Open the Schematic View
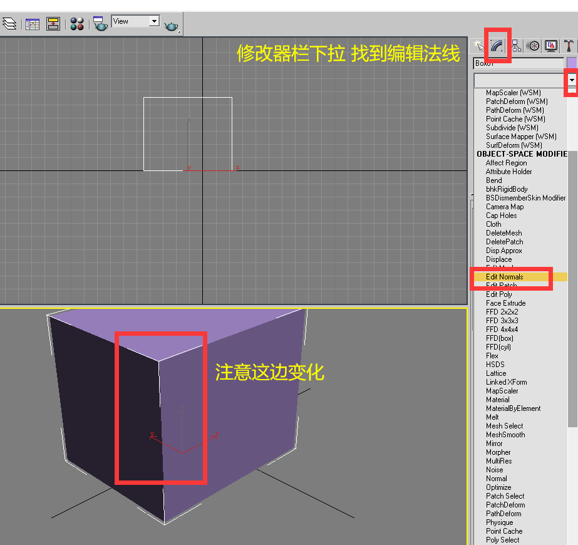 point(54,24)
